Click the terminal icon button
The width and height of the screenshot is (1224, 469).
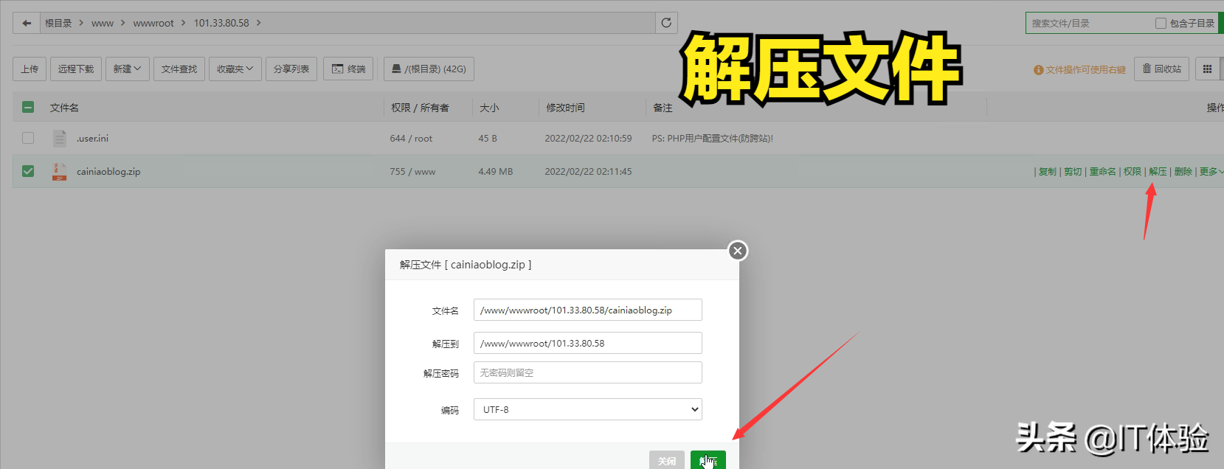coord(348,69)
